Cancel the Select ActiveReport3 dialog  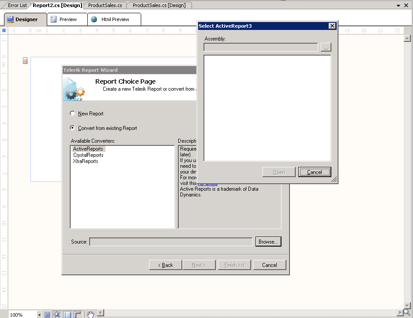(315, 172)
